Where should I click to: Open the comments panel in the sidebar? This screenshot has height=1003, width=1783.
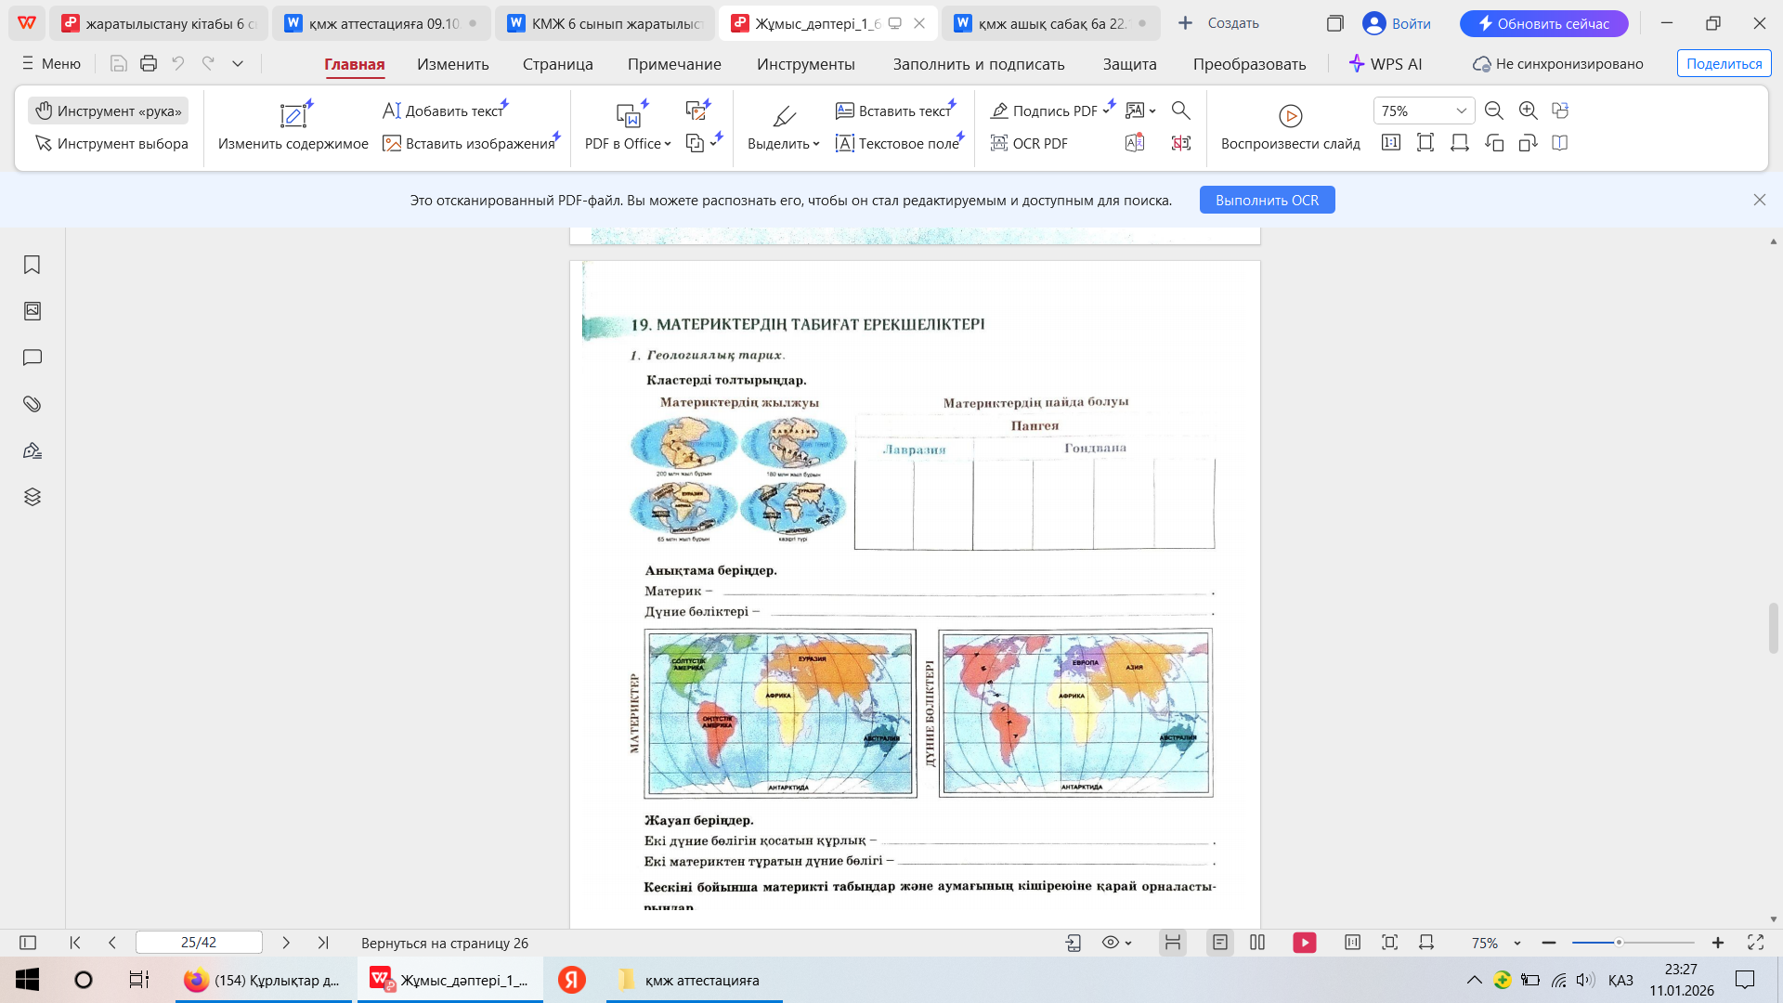(32, 358)
